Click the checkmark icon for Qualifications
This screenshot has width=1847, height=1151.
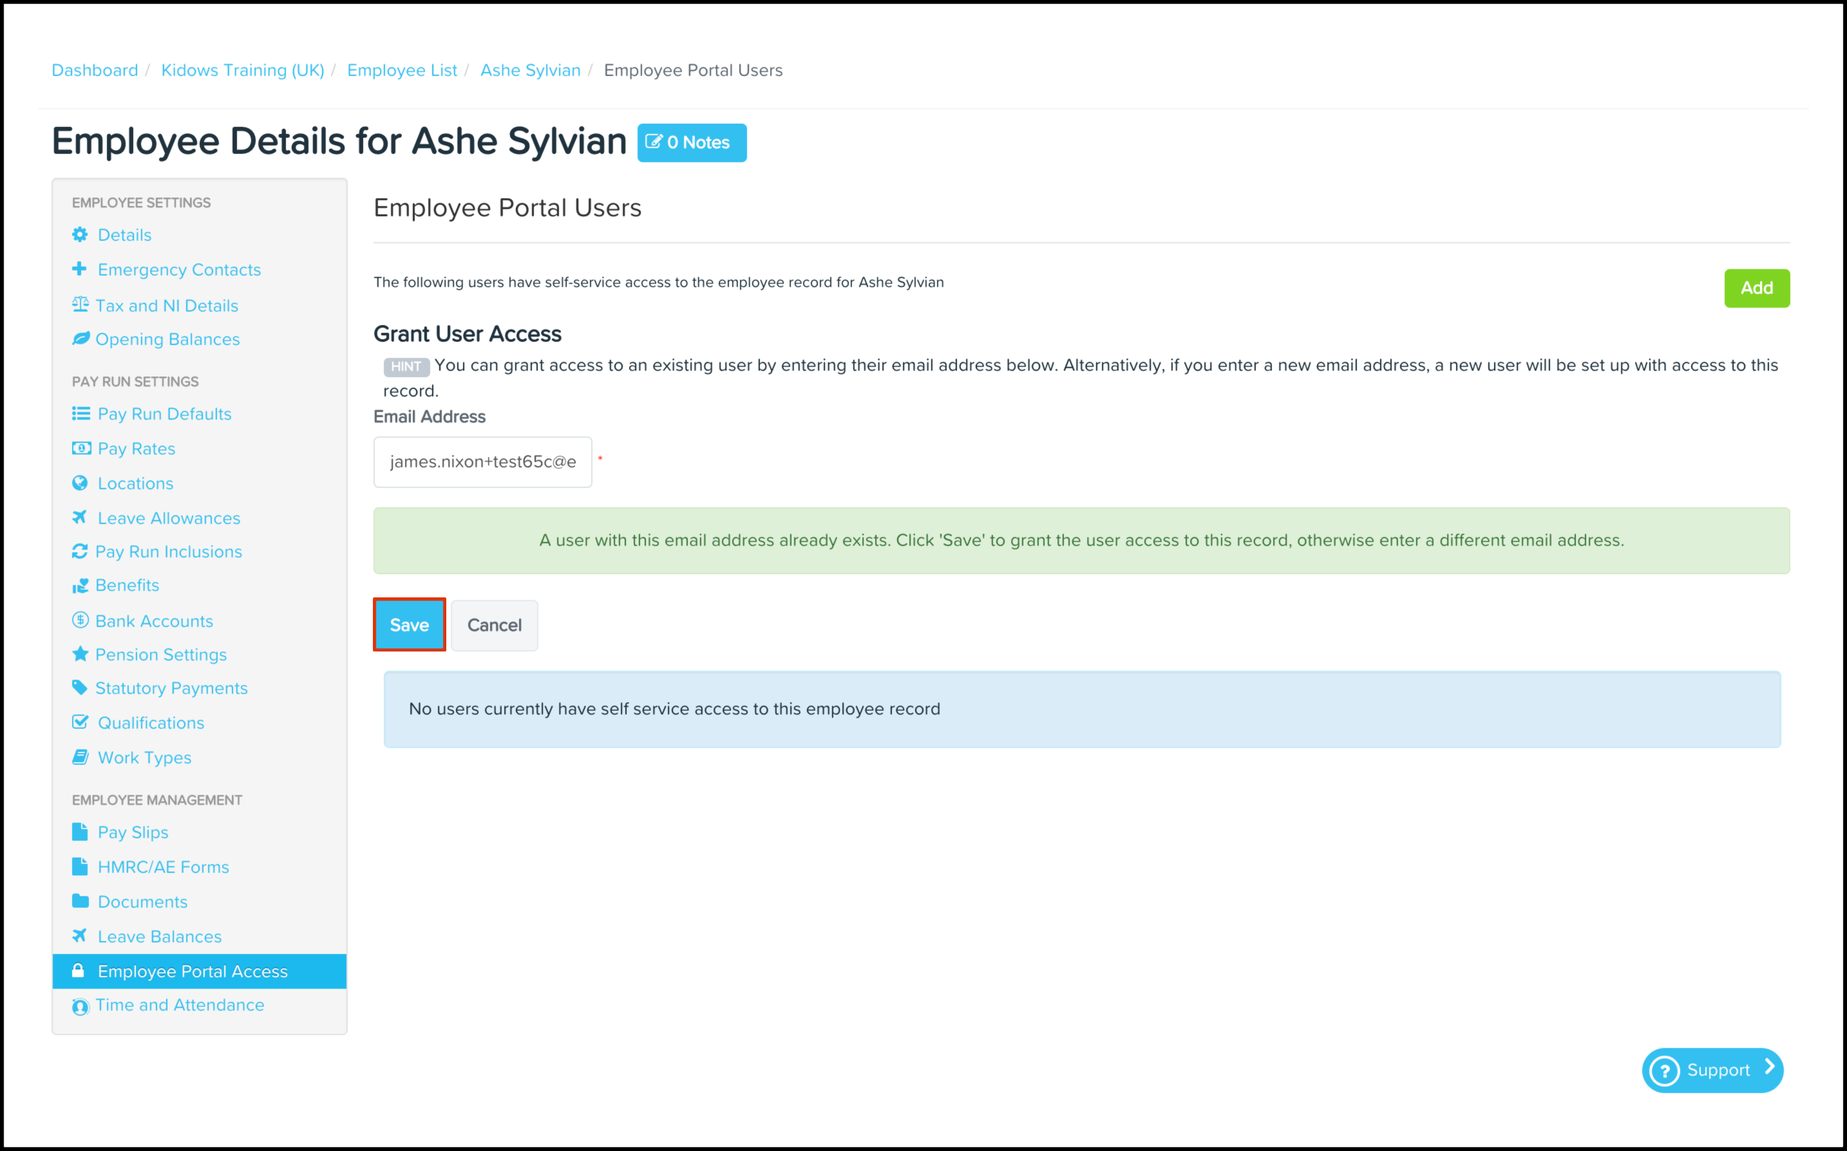point(80,722)
